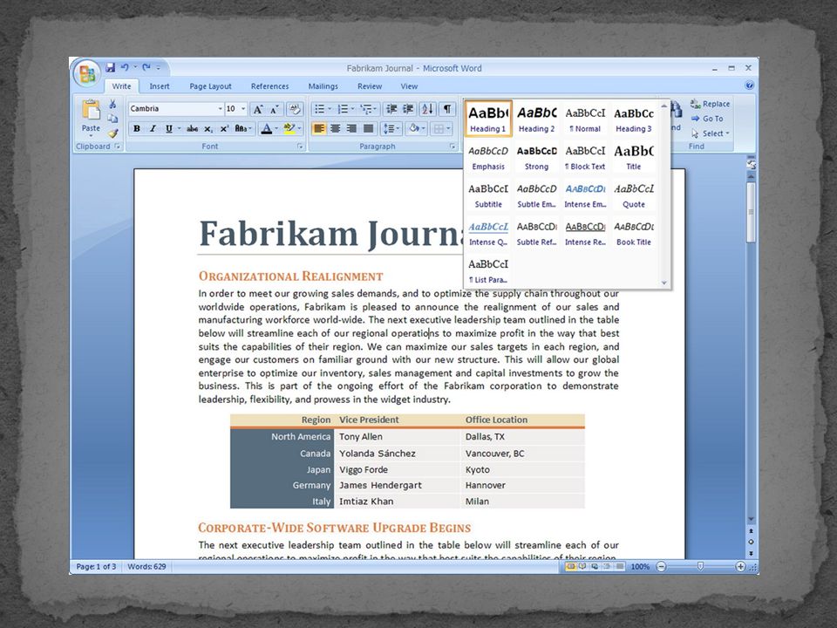This screenshot has width=837, height=628.
Task: Click the Replace button
Action: coord(710,104)
